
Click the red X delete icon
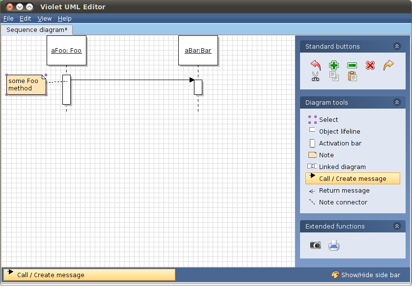[x=370, y=65]
